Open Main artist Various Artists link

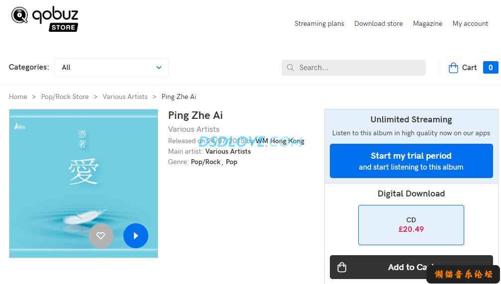[x=228, y=151]
